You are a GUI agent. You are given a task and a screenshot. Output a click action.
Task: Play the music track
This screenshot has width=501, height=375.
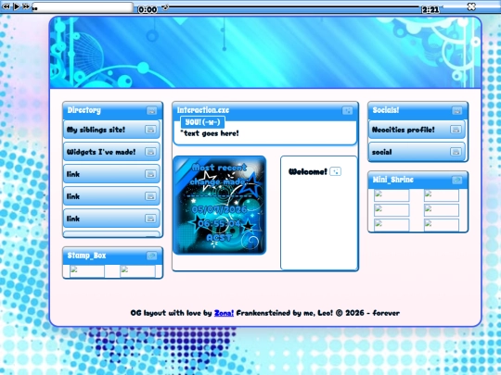[17, 6]
